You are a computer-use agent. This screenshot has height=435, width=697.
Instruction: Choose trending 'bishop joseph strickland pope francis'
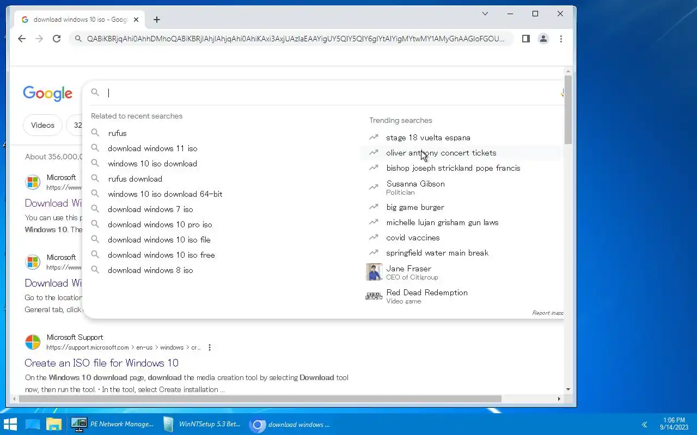pyautogui.click(x=462, y=168)
